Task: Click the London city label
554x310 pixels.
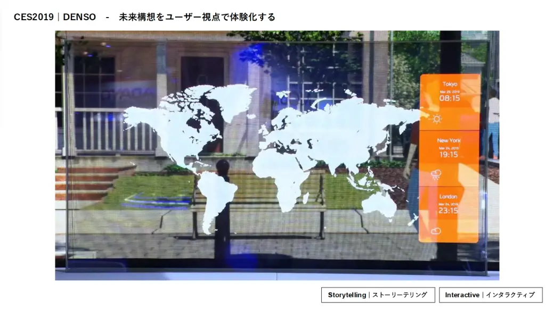Action: pos(448,196)
